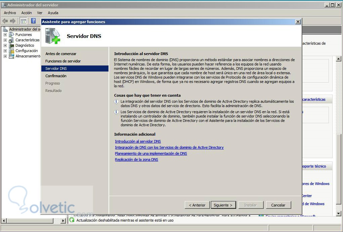
Task: Open the Integración de DNS con Active Directory link
Action: (x=169, y=147)
